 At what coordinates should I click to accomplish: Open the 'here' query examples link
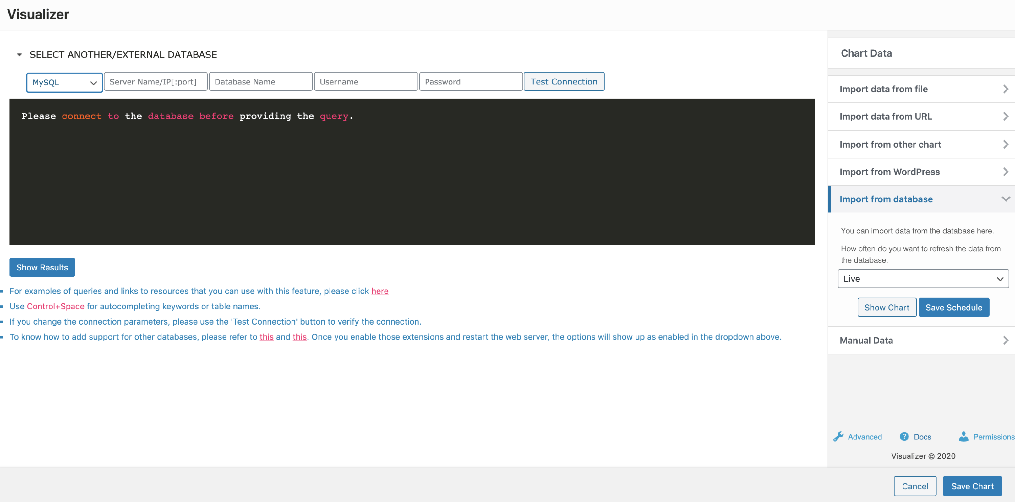(x=380, y=291)
